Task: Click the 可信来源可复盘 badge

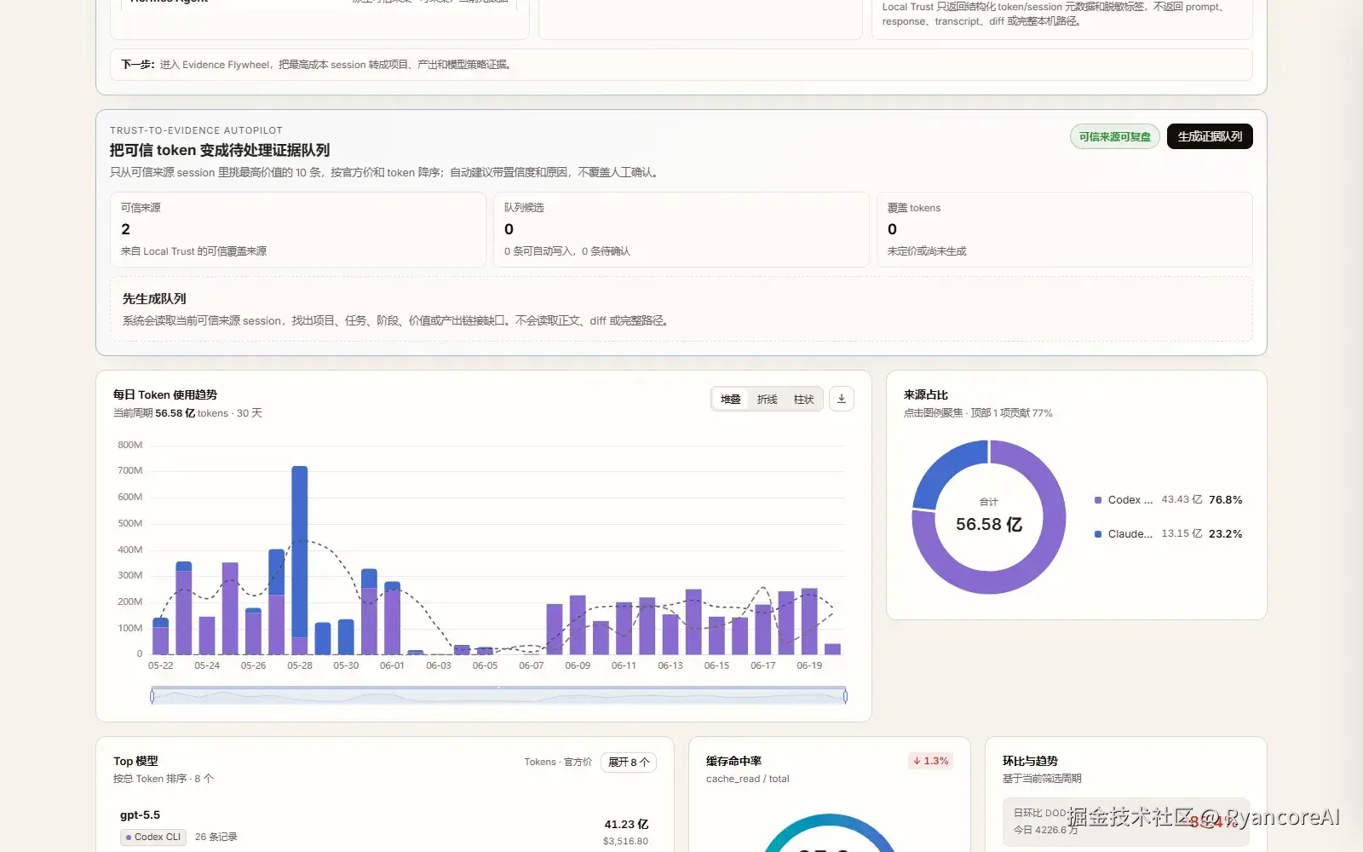Action: (x=1114, y=136)
